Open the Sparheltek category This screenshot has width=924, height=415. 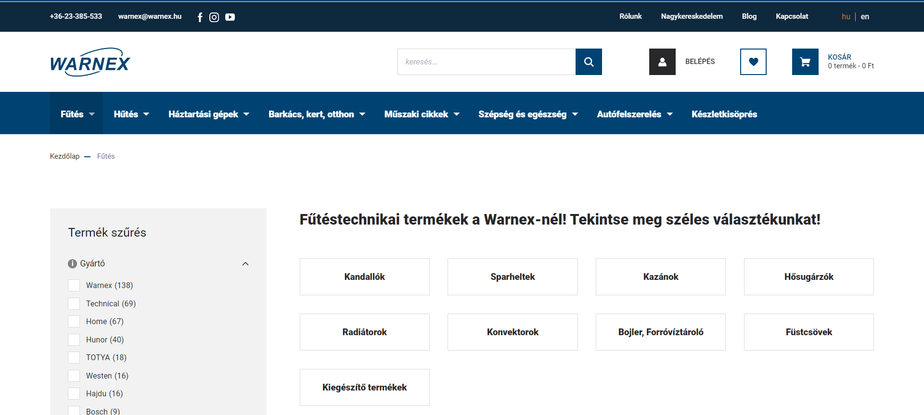pyautogui.click(x=513, y=277)
